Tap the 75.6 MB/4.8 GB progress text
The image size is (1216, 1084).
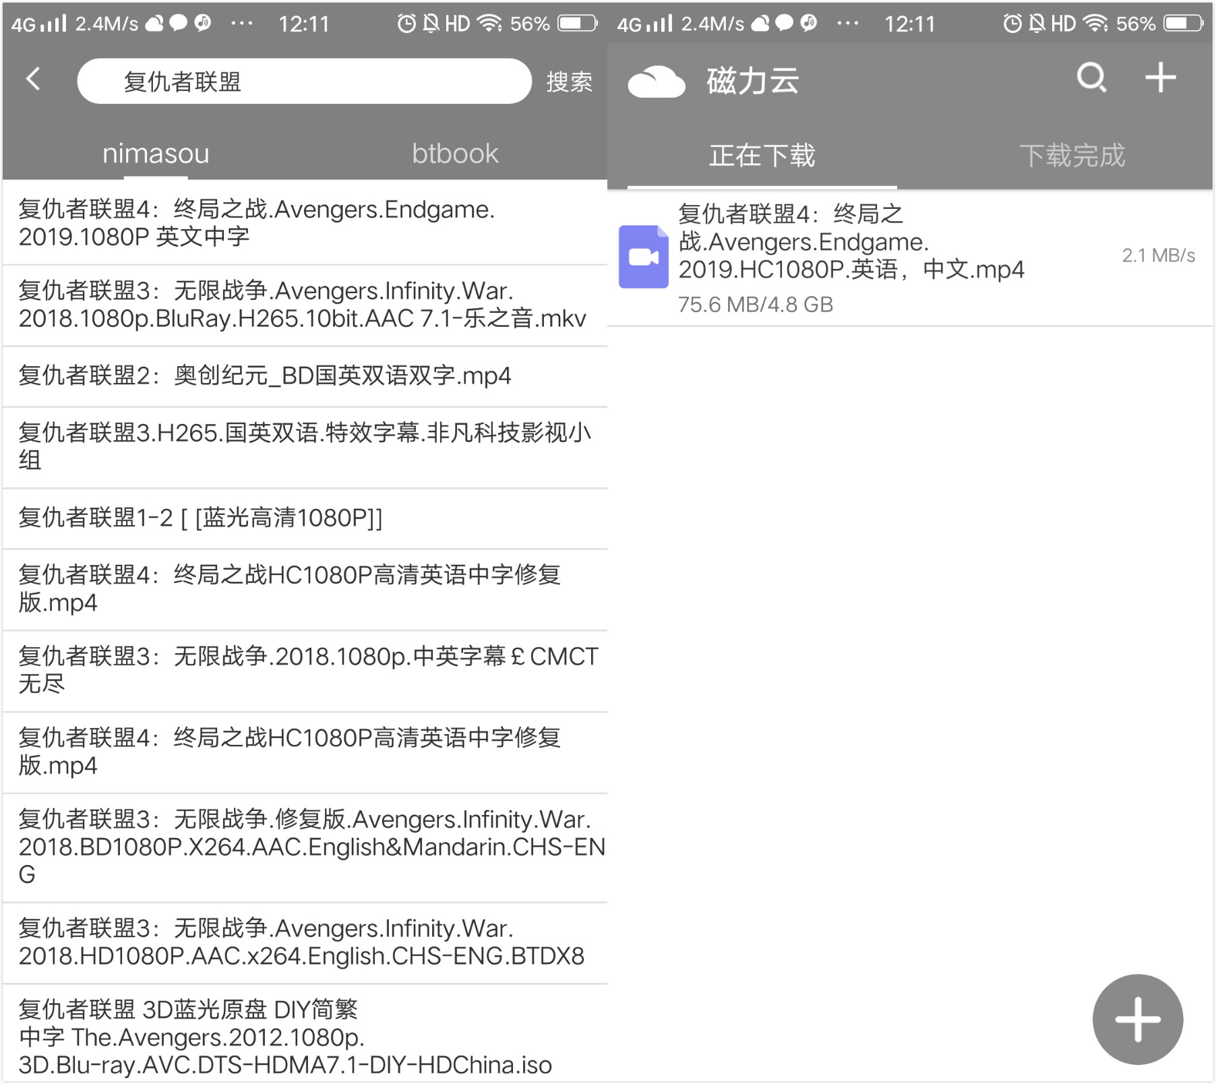pos(756,305)
